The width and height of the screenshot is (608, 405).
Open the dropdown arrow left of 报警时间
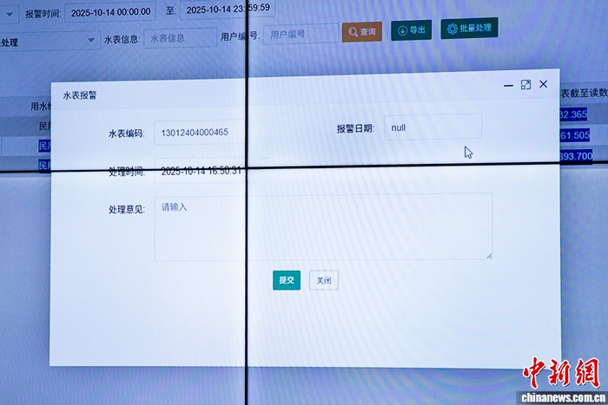[9, 15]
